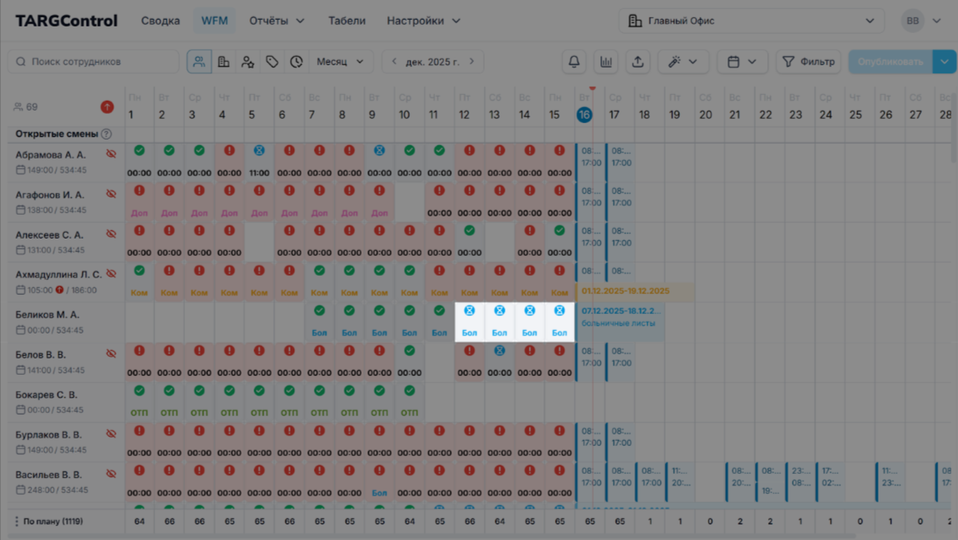The height and width of the screenshot is (540, 958).
Task: Switch to the employees view icon
Action: click(199, 62)
